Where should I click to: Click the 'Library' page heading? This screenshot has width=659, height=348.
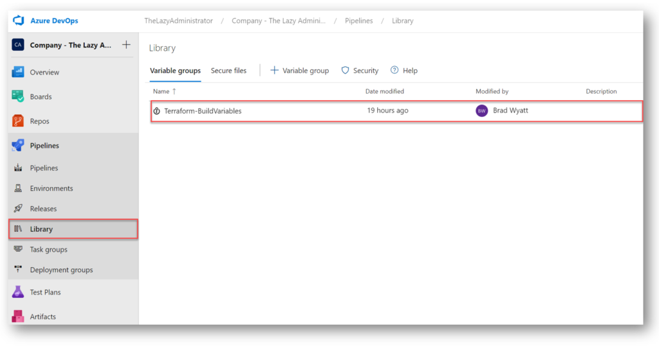pos(162,48)
